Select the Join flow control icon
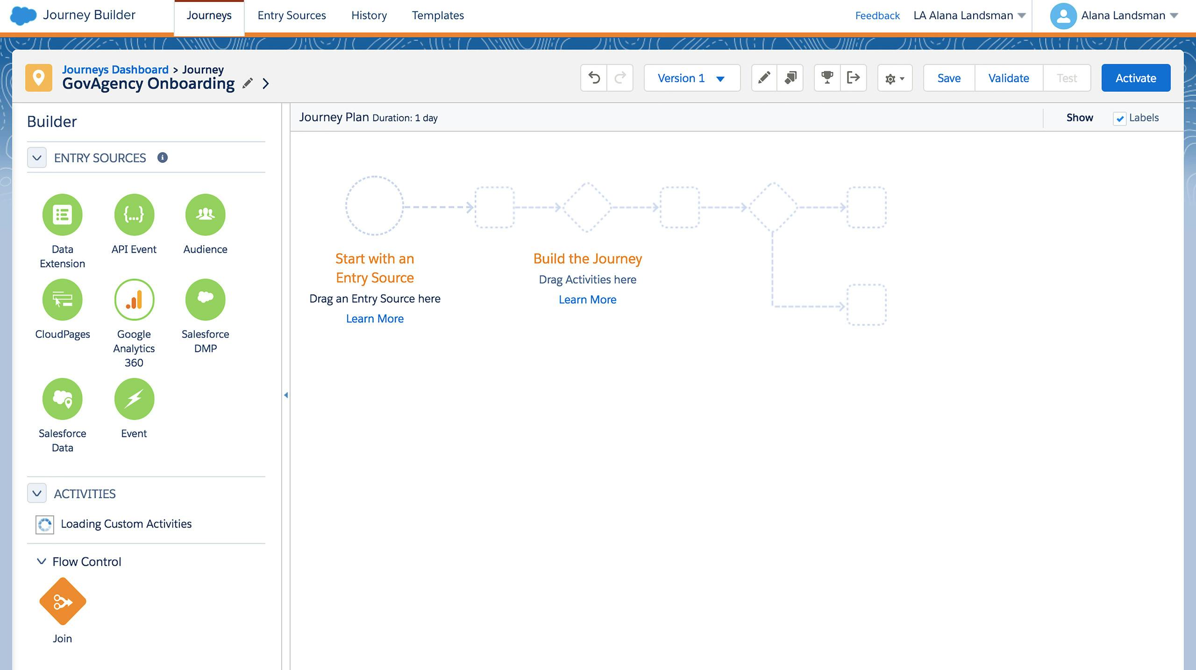The image size is (1196, 670). pyautogui.click(x=63, y=604)
